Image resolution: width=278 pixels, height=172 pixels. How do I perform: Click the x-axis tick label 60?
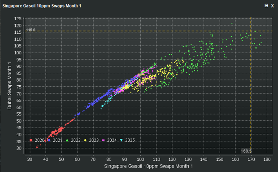[77, 159]
